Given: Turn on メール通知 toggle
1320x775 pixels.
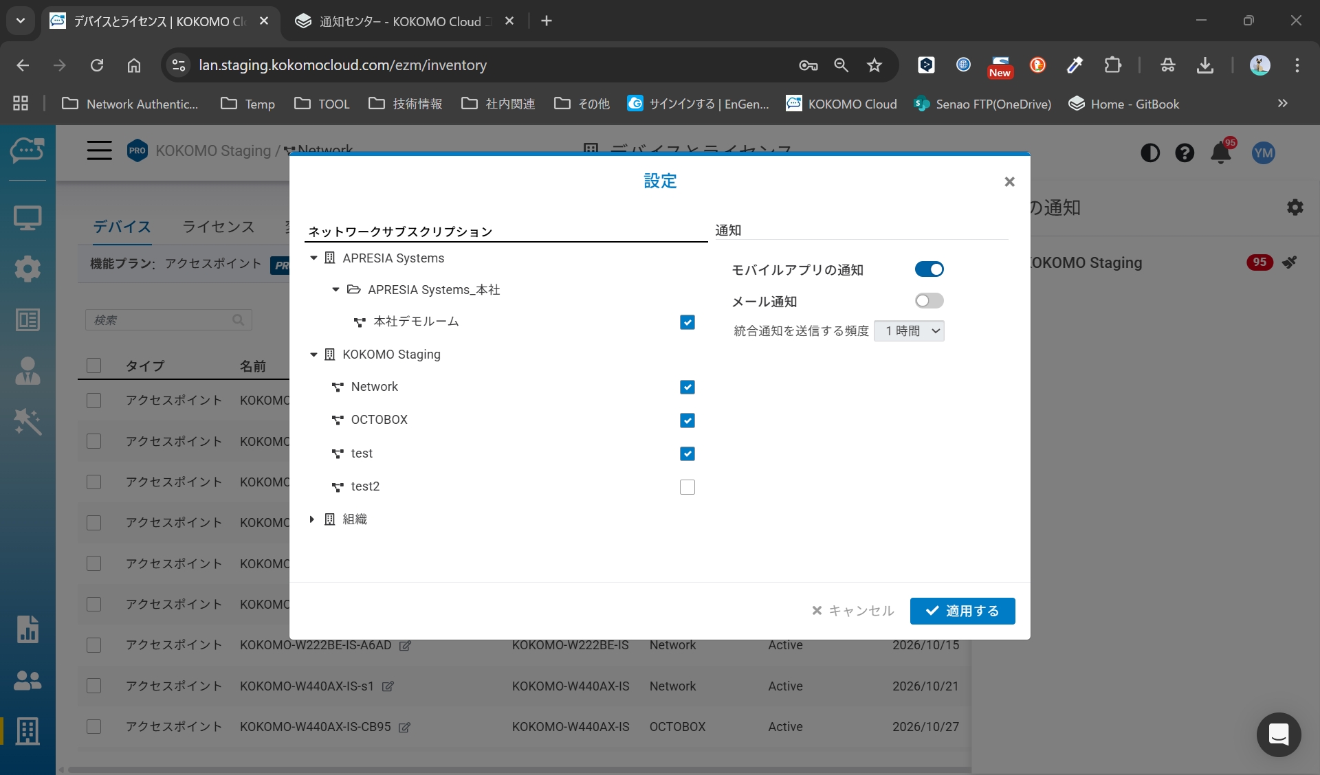Looking at the screenshot, I should coord(929,301).
